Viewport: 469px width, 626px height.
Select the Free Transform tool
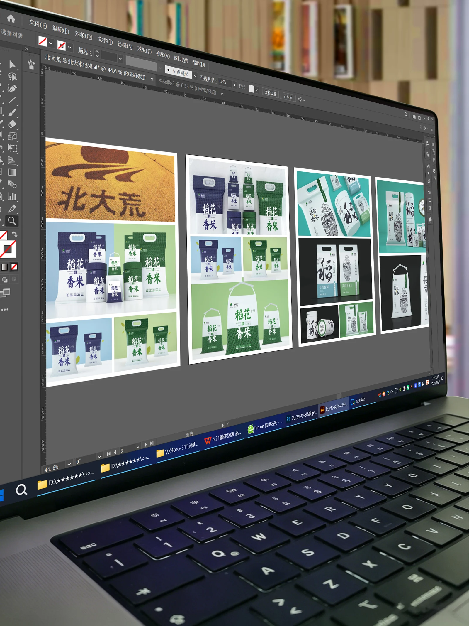click(13, 148)
